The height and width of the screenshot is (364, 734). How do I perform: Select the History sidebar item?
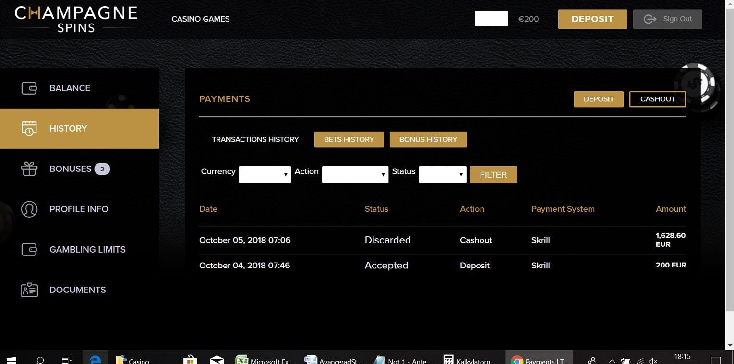[x=79, y=129]
